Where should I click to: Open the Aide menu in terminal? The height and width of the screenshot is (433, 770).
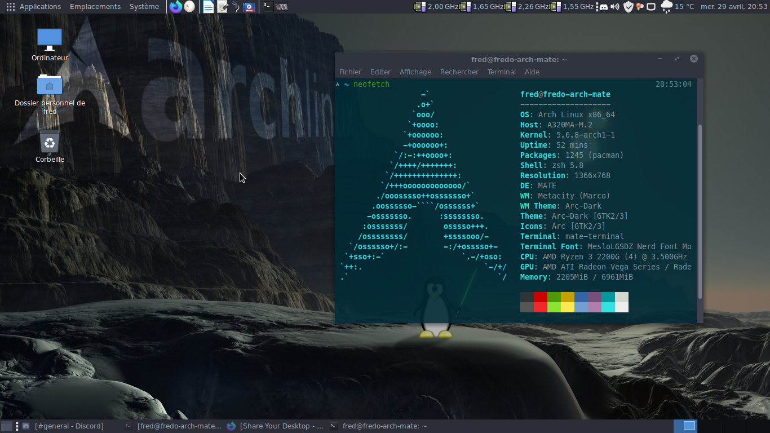532,72
